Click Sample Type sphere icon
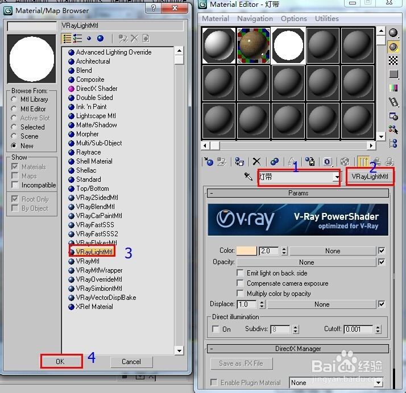This screenshot has height=393, width=406. [x=393, y=33]
